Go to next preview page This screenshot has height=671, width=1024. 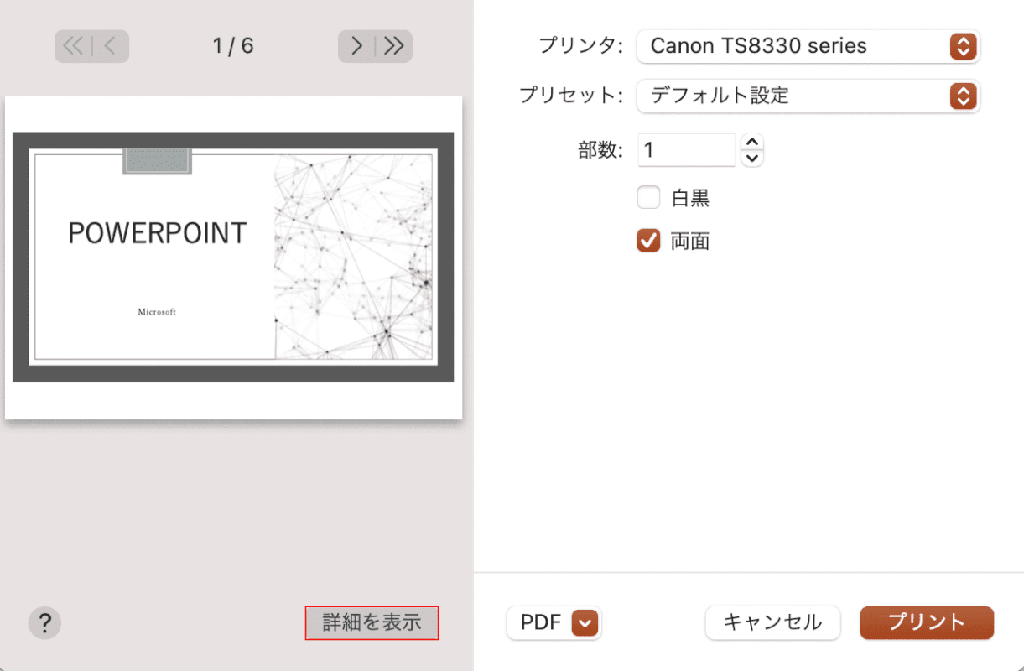coord(356,46)
